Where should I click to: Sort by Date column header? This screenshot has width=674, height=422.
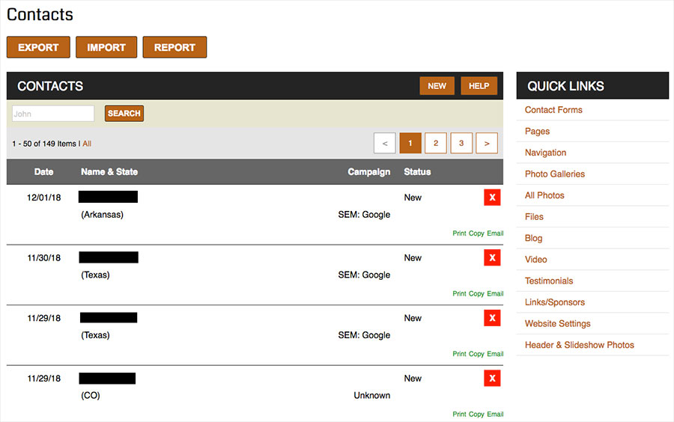[x=44, y=172]
